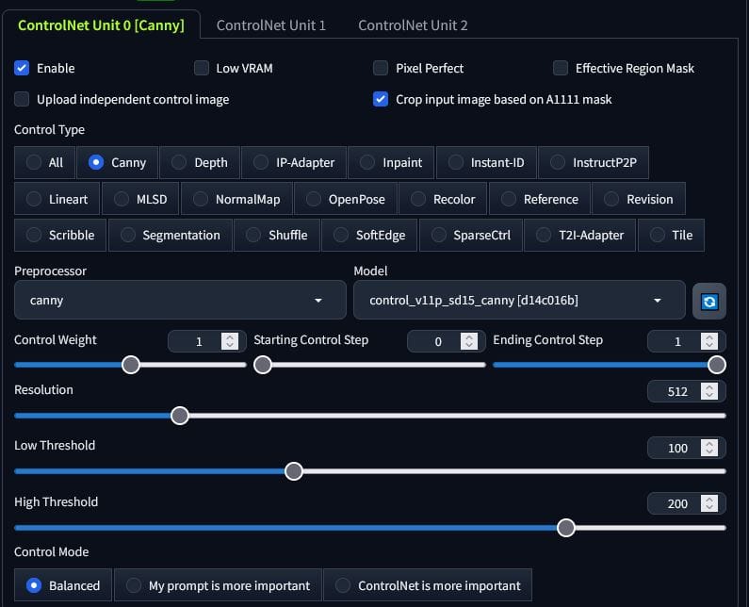Select the Shuffle control type
This screenshot has height=607, width=749.
(277, 235)
